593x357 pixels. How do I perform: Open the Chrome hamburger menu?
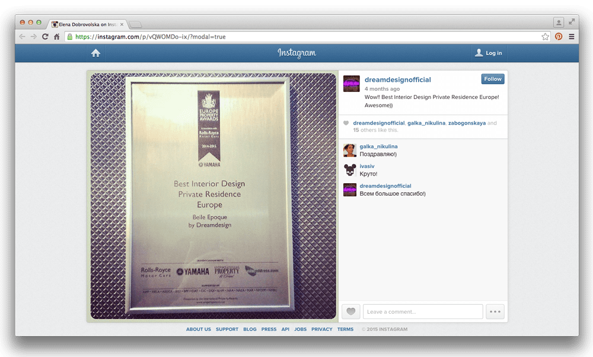572,37
